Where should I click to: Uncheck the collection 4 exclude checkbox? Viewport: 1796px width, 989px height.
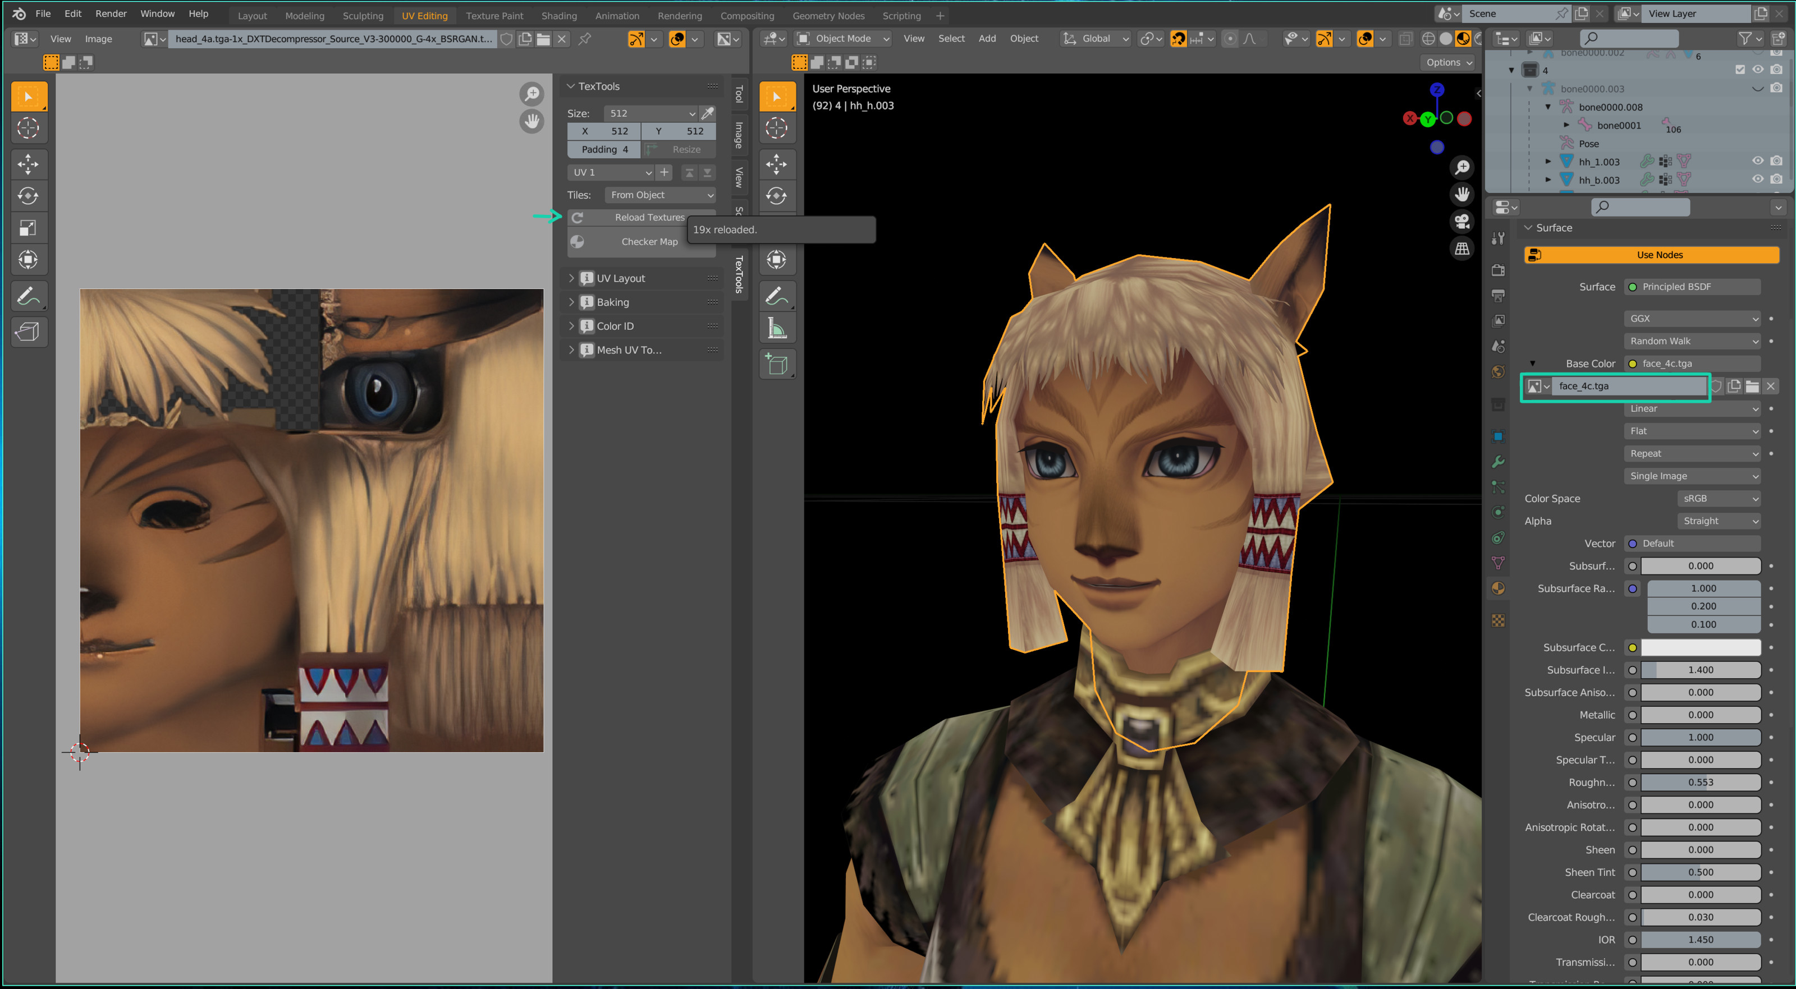click(1740, 70)
